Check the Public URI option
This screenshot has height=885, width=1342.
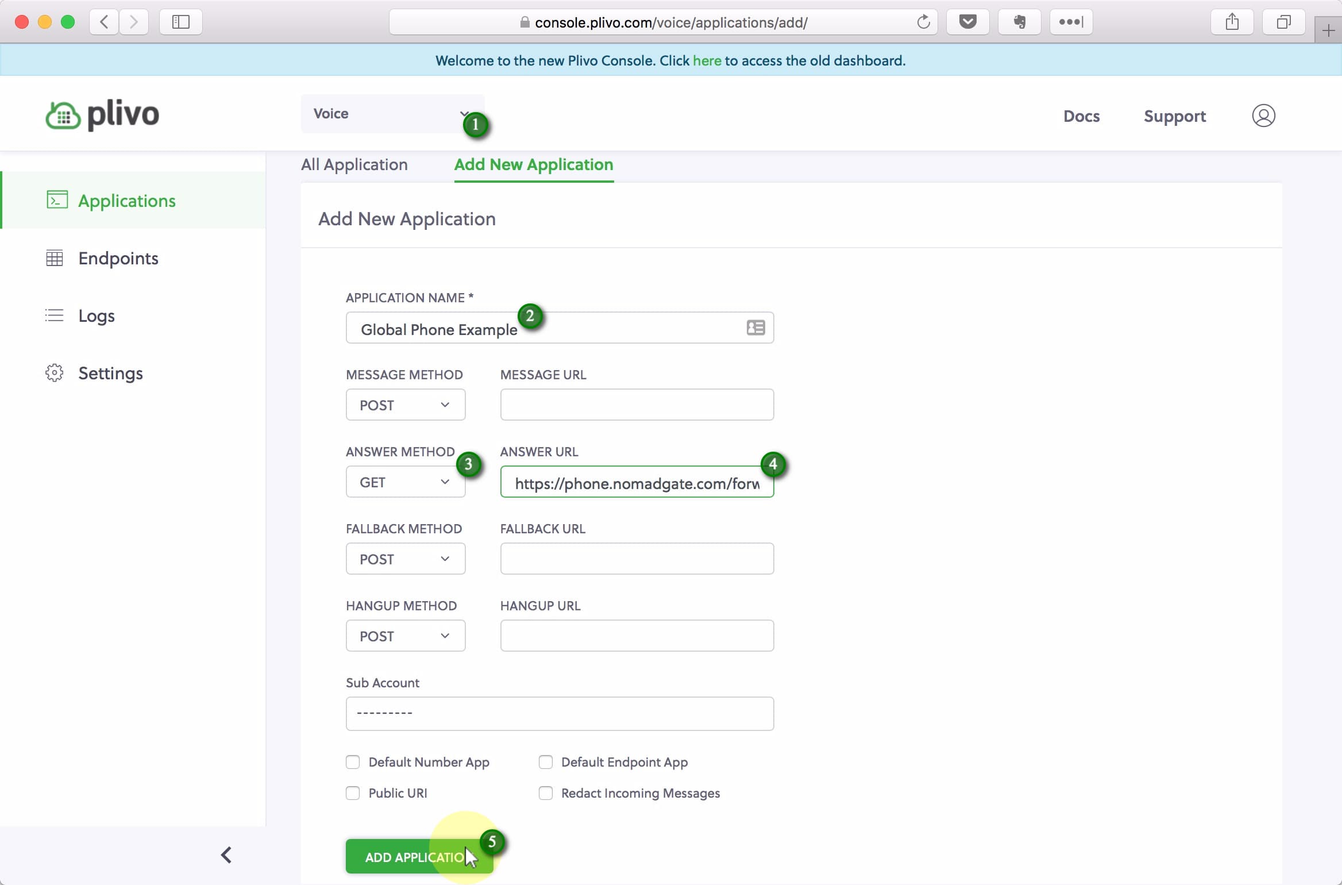(353, 793)
